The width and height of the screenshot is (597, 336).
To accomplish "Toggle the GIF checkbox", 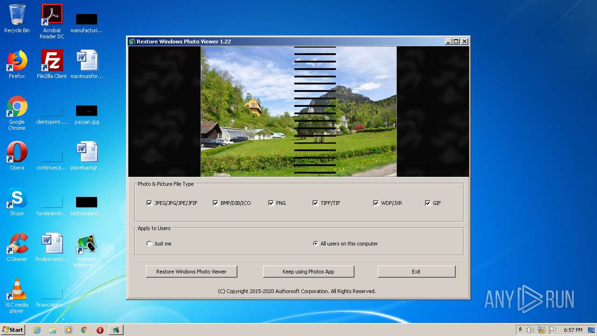I will (x=428, y=203).
